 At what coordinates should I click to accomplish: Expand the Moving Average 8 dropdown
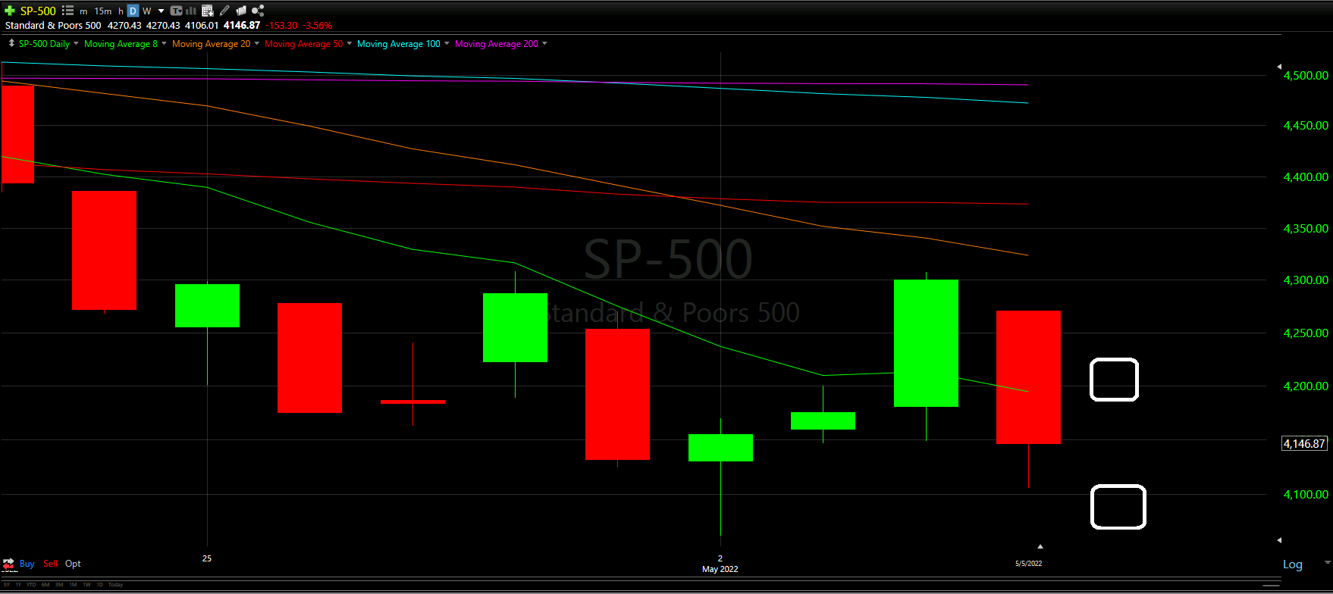(164, 43)
